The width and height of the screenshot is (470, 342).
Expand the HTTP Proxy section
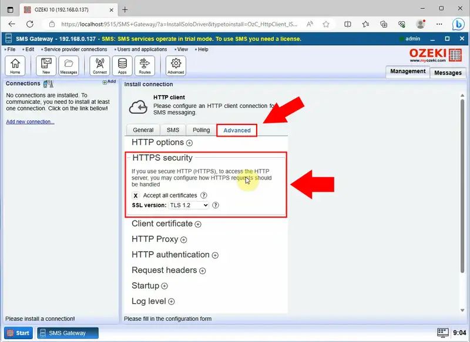point(184,239)
